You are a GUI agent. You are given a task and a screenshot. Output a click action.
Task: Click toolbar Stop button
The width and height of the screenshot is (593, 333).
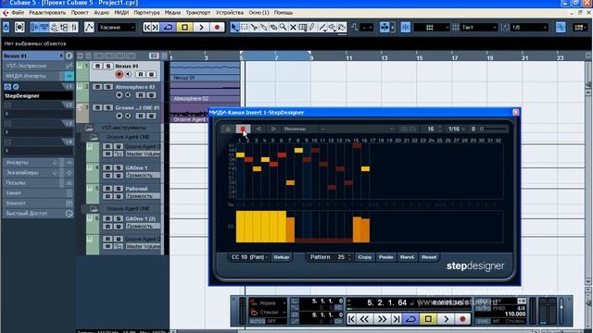click(184, 27)
